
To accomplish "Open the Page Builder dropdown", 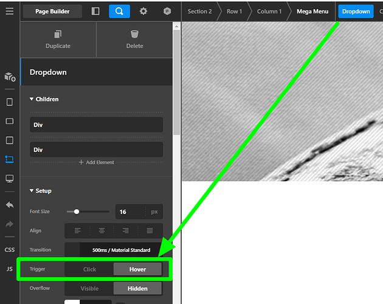I will (x=52, y=11).
